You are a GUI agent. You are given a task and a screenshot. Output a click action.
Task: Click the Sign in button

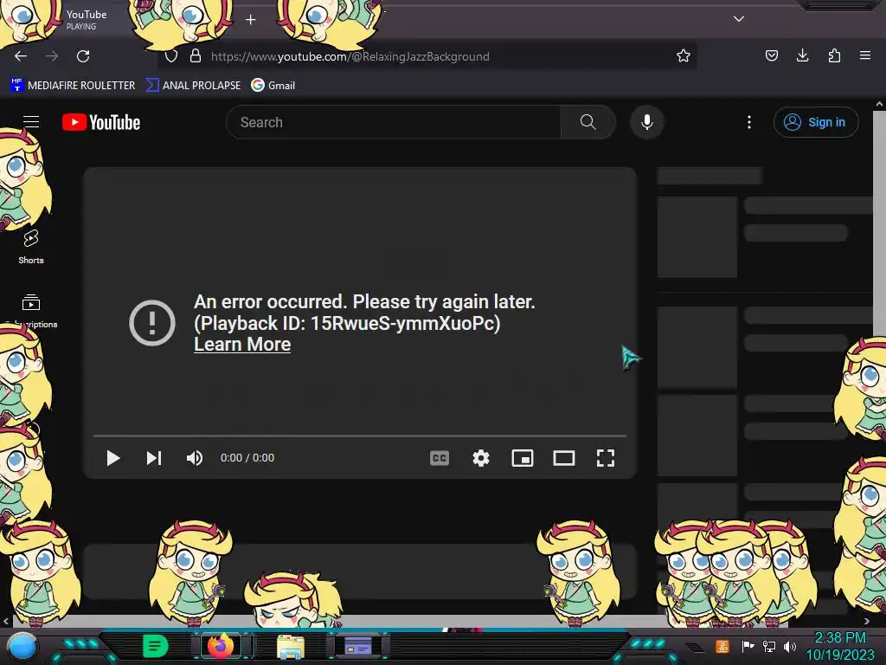click(816, 122)
